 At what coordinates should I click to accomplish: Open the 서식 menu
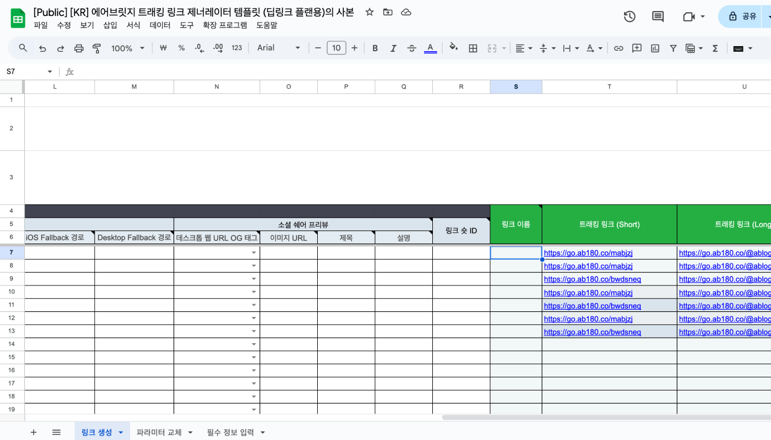click(x=133, y=25)
